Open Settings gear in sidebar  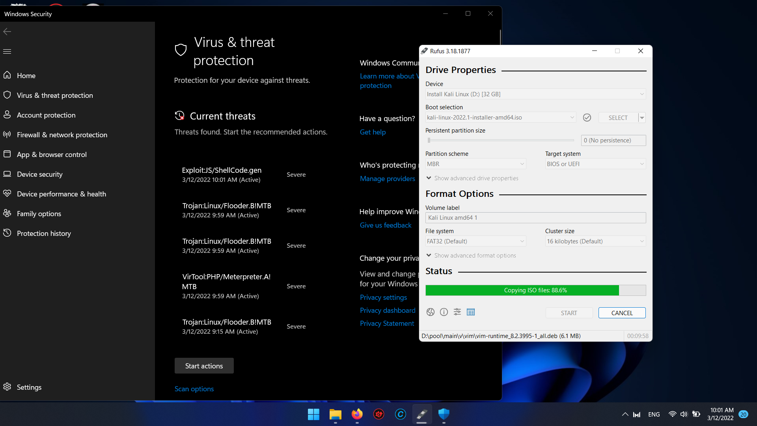7,387
